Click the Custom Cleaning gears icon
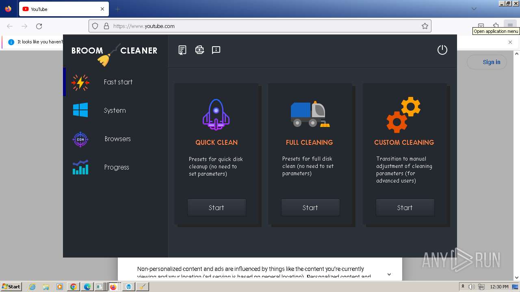Viewport: 520px width, 292px height. [403, 115]
